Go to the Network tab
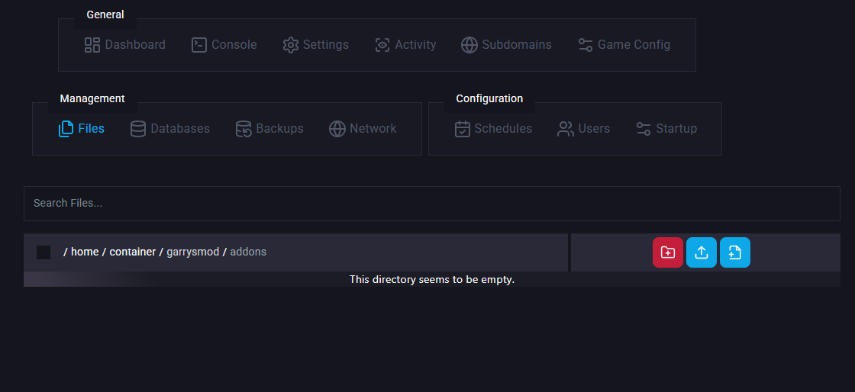855x392 pixels. point(363,129)
